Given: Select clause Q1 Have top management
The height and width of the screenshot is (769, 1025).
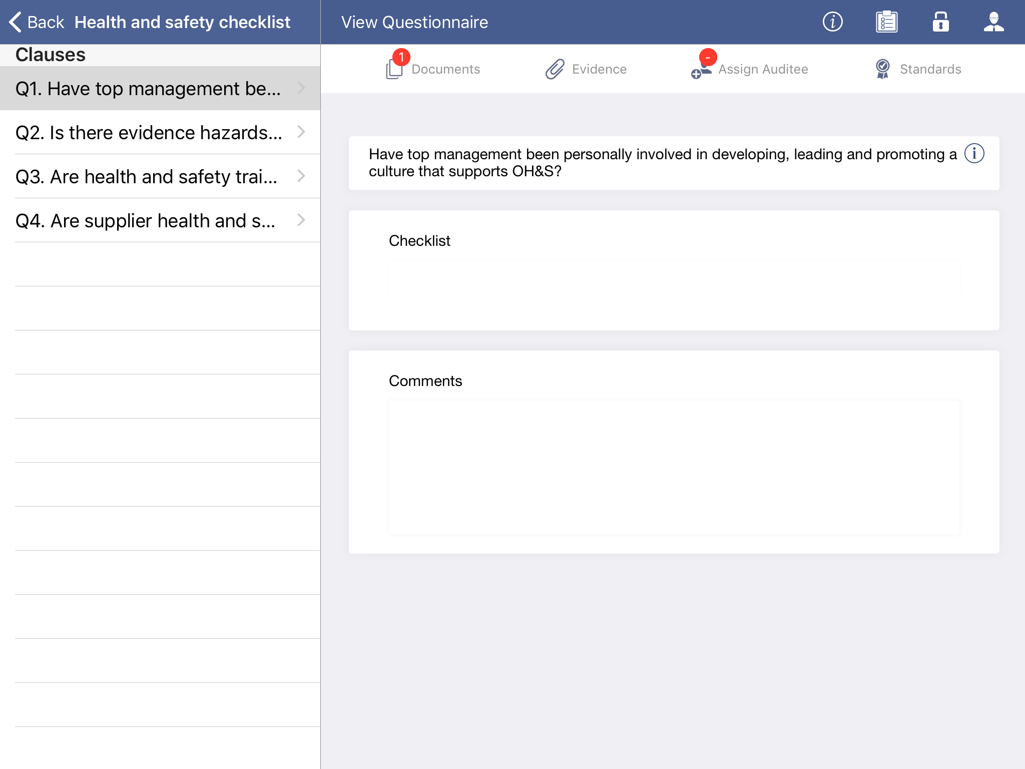Looking at the screenshot, I should [x=160, y=88].
